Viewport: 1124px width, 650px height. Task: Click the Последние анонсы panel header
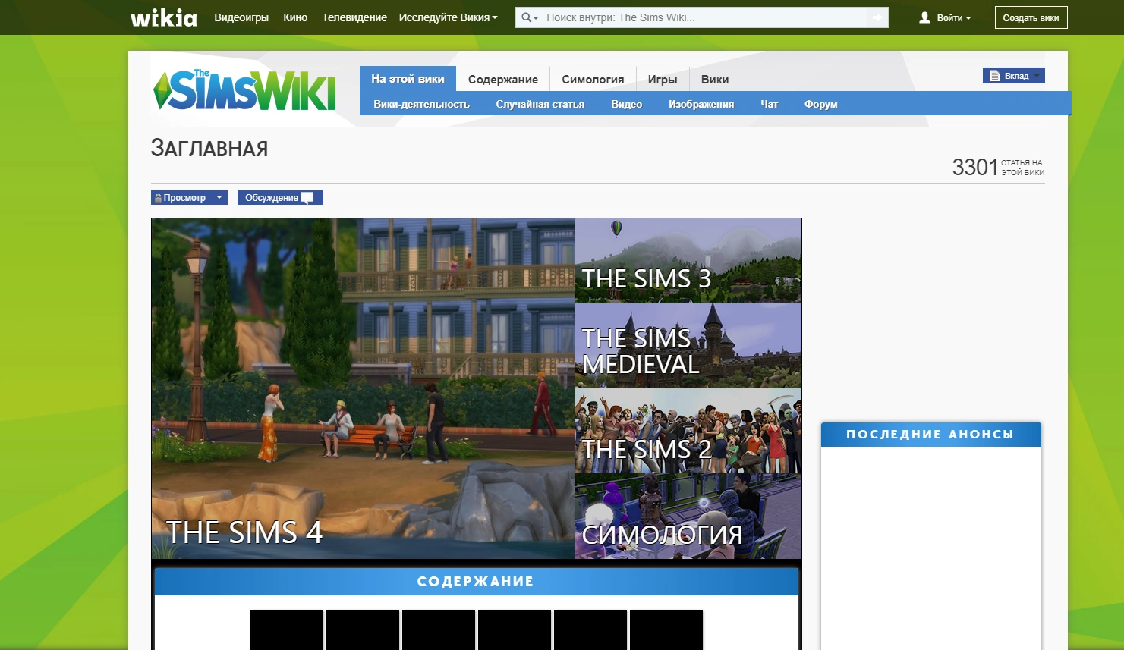click(930, 435)
